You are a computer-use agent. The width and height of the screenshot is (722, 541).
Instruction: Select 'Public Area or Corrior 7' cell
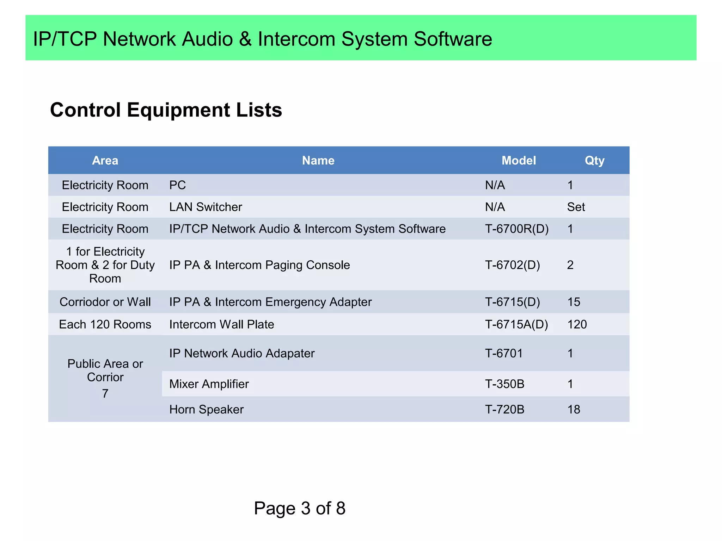pyautogui.click(x=105, y=378)
